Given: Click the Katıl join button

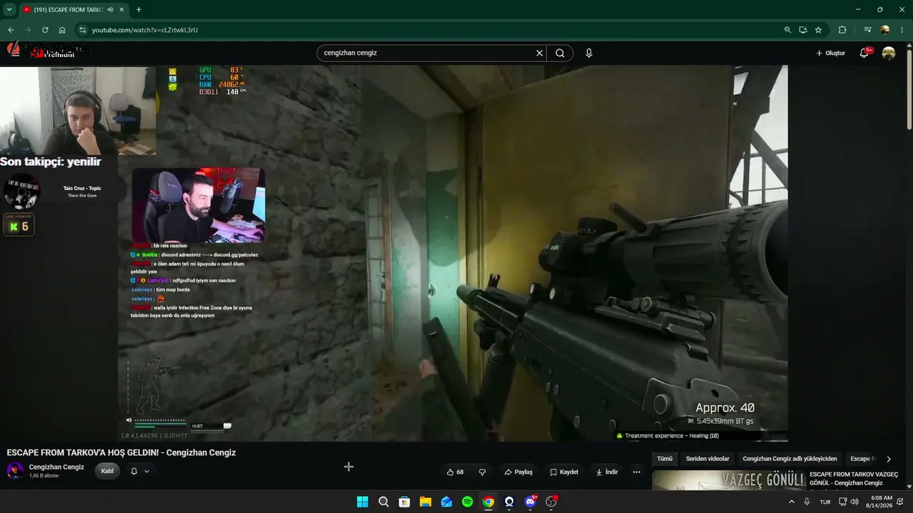Looking at the screenshot, I should click(x=107, y=471).
